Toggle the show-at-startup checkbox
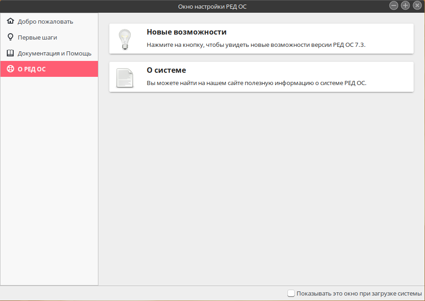 [291, 293]
